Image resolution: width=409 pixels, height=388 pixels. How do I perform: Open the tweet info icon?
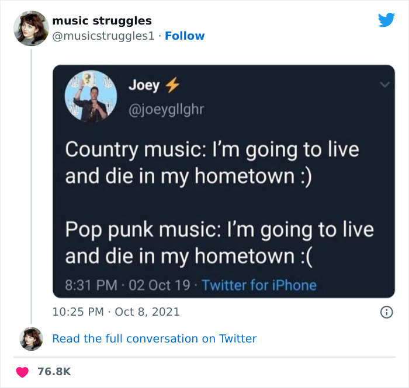(x=386, y=312)
